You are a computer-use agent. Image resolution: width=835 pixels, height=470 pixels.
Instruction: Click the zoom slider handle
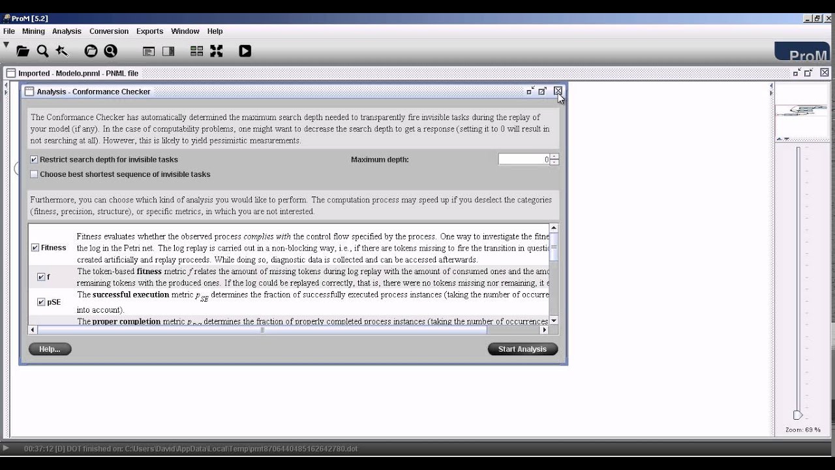797,415
